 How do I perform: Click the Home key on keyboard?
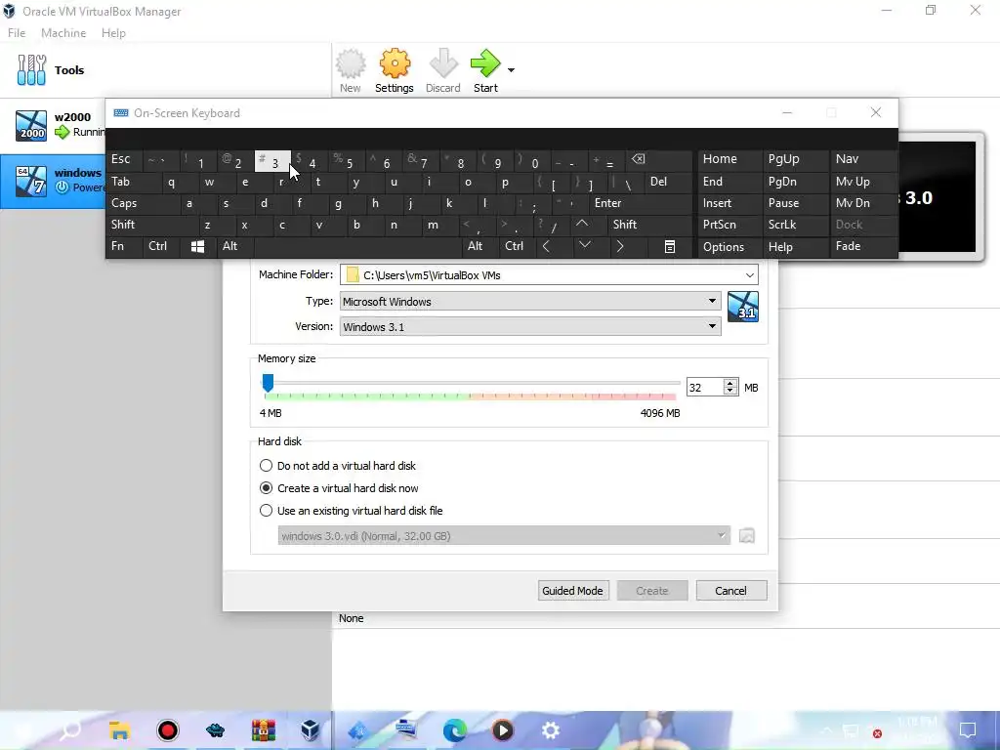730,159
